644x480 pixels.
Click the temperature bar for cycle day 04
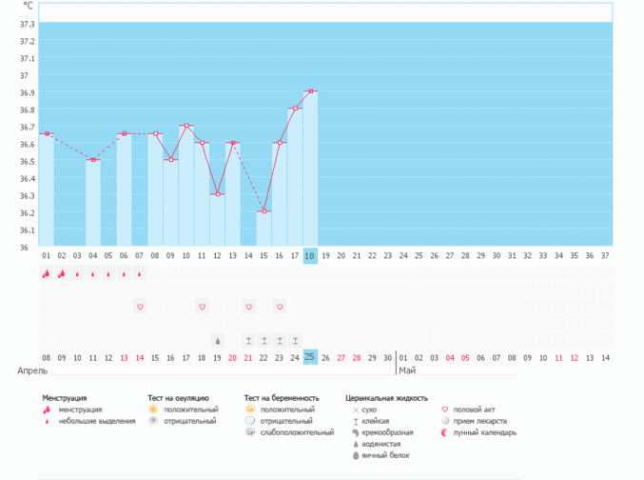click(92, 203)
